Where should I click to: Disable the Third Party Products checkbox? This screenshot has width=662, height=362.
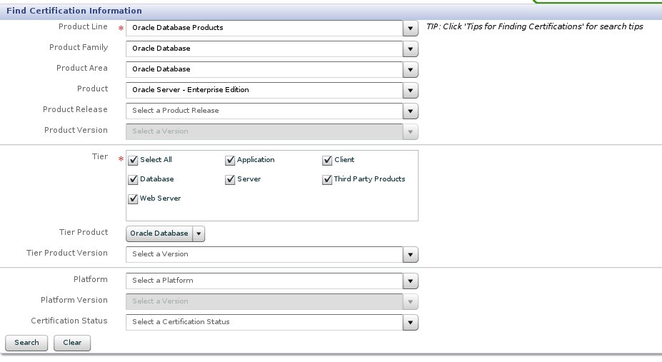327,180
